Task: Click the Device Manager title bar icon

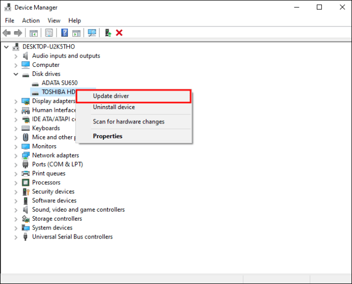Action: [8, 8]
